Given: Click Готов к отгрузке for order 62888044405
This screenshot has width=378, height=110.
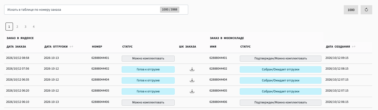Looking at the screenshot, I should pos(148,91).
